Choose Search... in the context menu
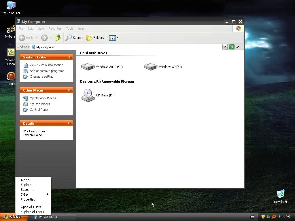 33,190
